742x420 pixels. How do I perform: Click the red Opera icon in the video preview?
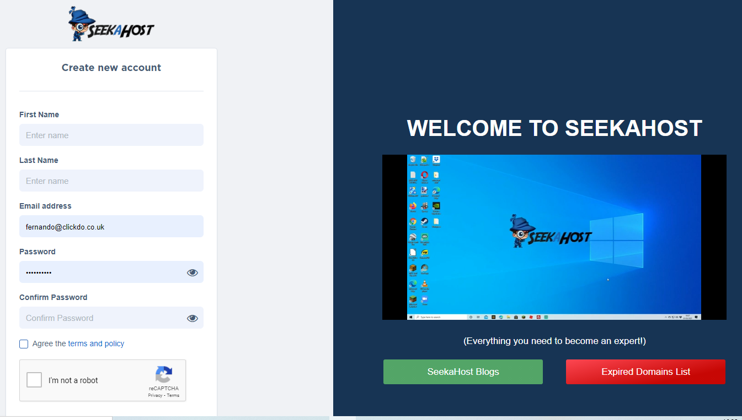424,175
